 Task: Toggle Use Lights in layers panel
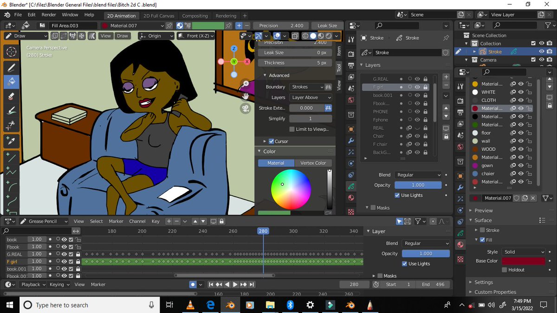tap(397, 195)
